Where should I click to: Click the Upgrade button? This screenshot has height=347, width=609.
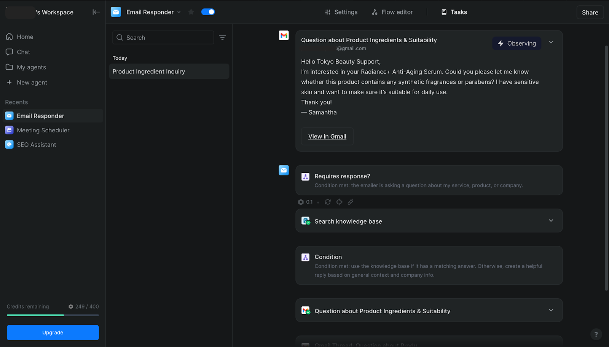tap(53, 333)
